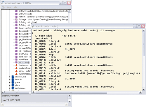Click the IL_0001 ldfld numOfMoves line
Screen dimensions: 146x107
(x=74, y=44)
